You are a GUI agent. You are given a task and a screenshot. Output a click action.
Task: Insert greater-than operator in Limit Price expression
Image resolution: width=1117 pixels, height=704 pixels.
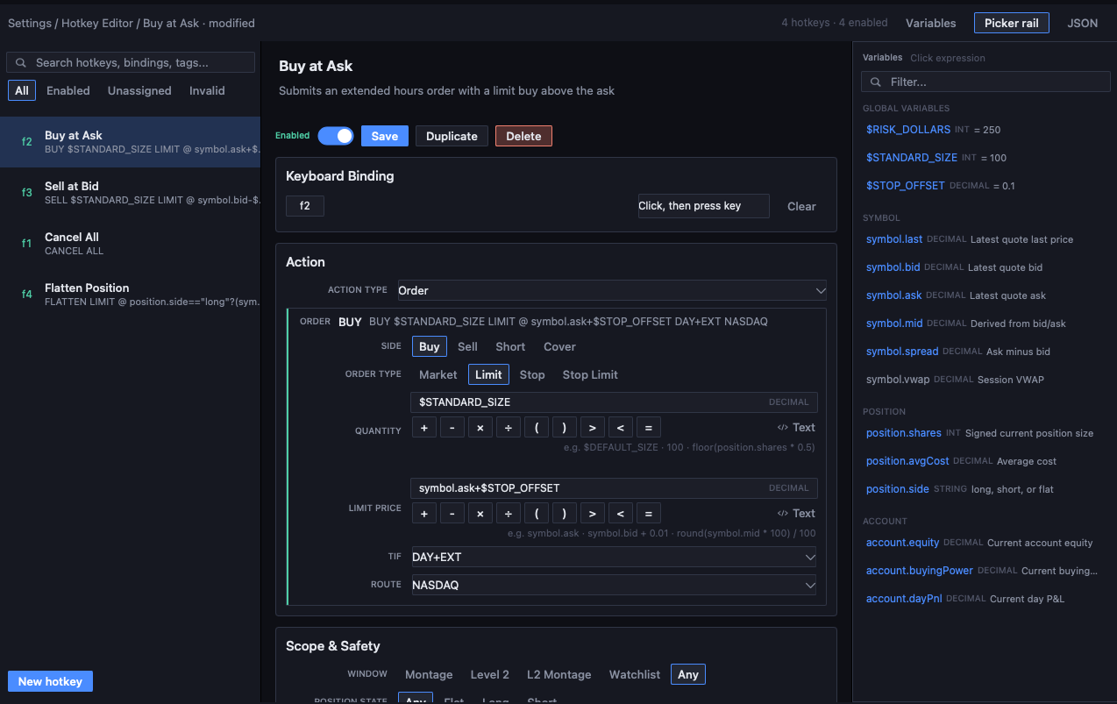593,514
